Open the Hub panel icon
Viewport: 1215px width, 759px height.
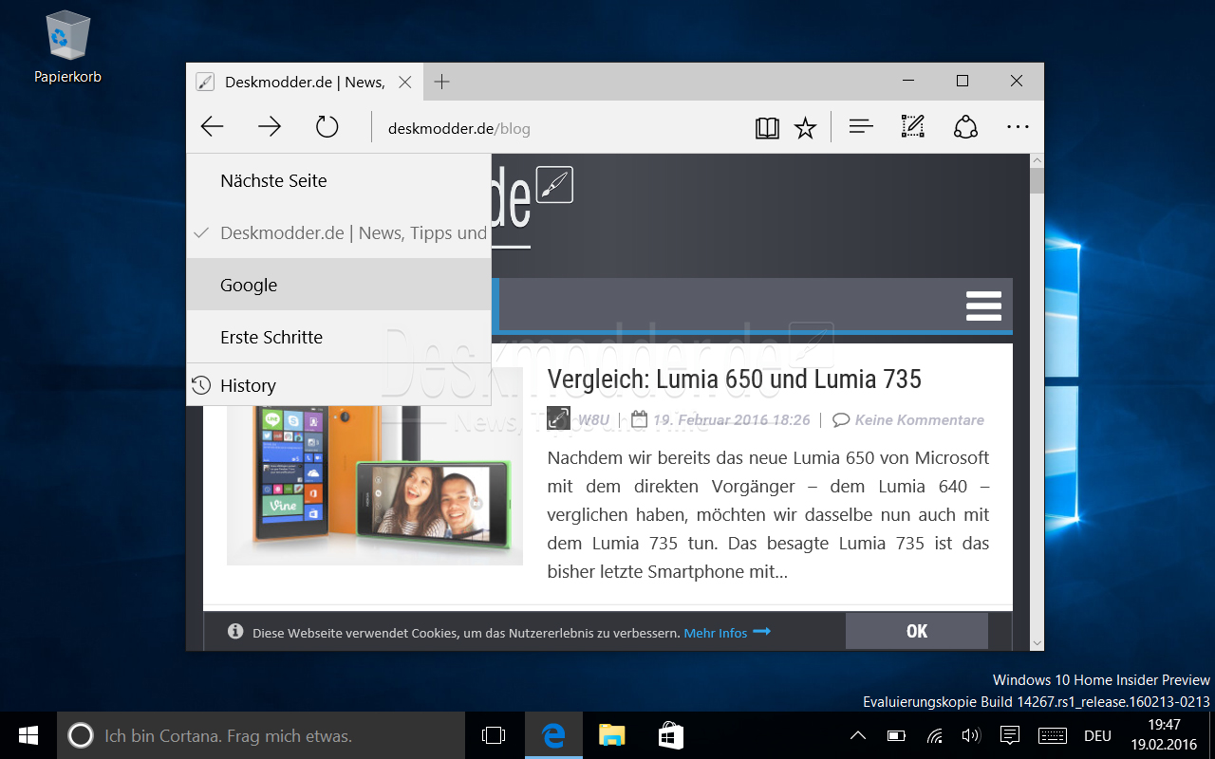pyautogui.click(x=861, y=127)
